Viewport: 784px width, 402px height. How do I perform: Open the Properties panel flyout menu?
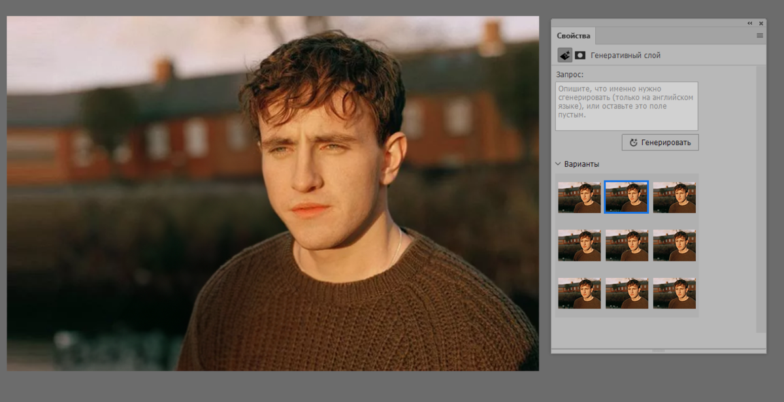click(x=760, y=35)
